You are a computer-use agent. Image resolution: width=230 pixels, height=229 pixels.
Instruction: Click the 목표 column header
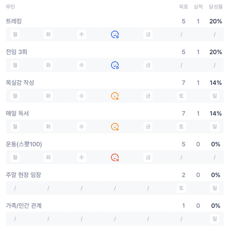(183, 6)
